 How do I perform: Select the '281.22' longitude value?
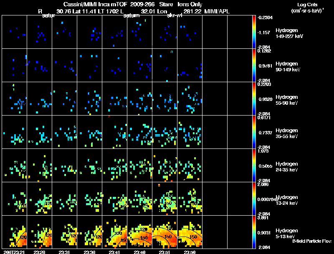[x=192, y=11]
